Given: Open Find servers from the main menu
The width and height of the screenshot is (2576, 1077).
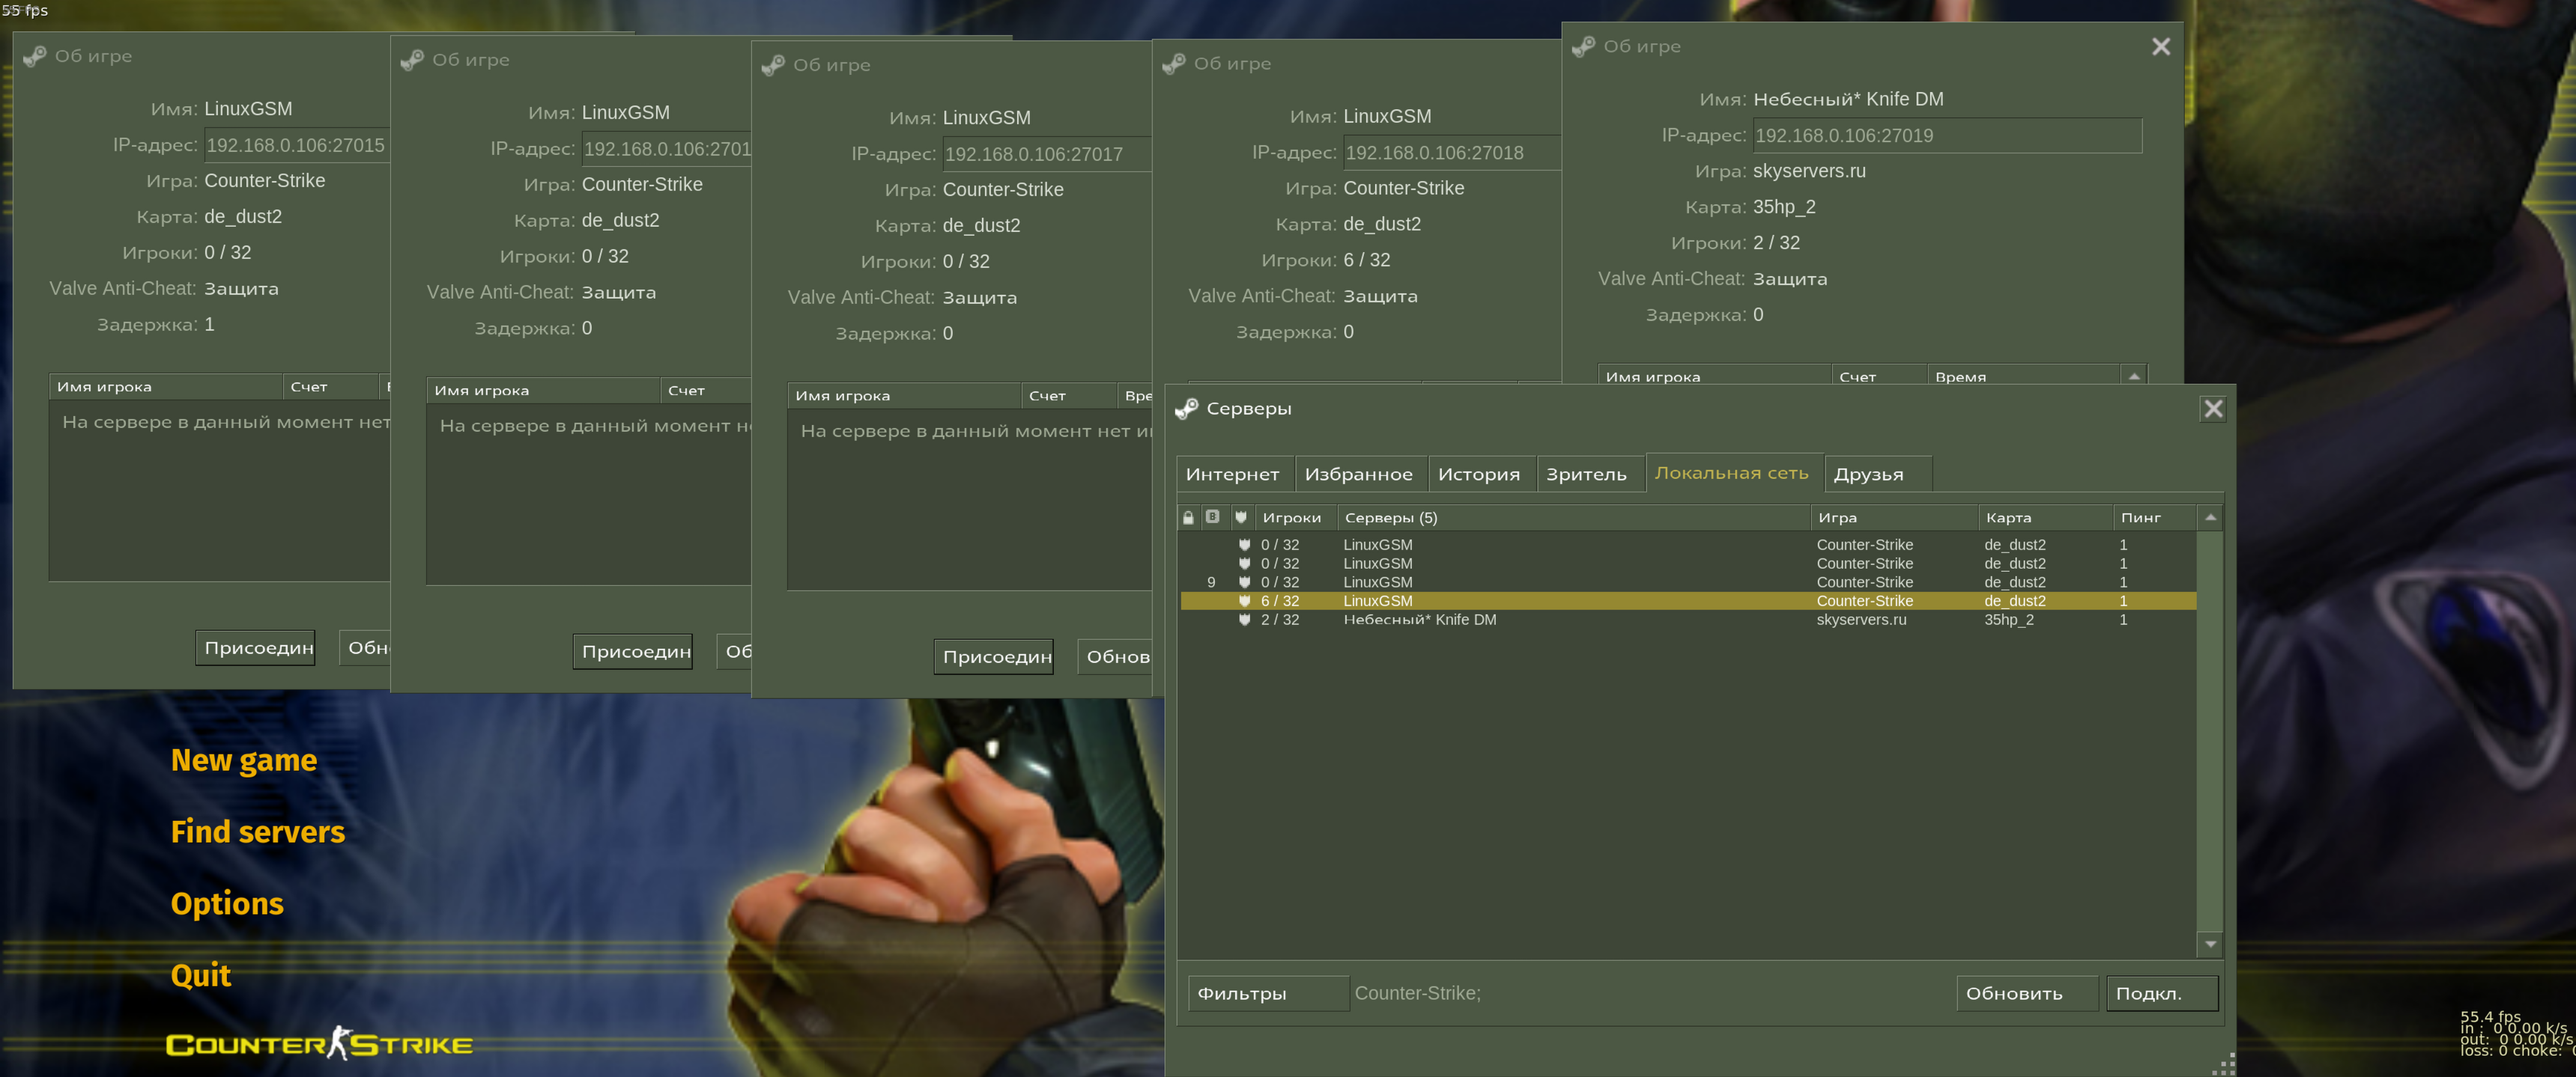Looking at the screenshot, I should 258,832.
